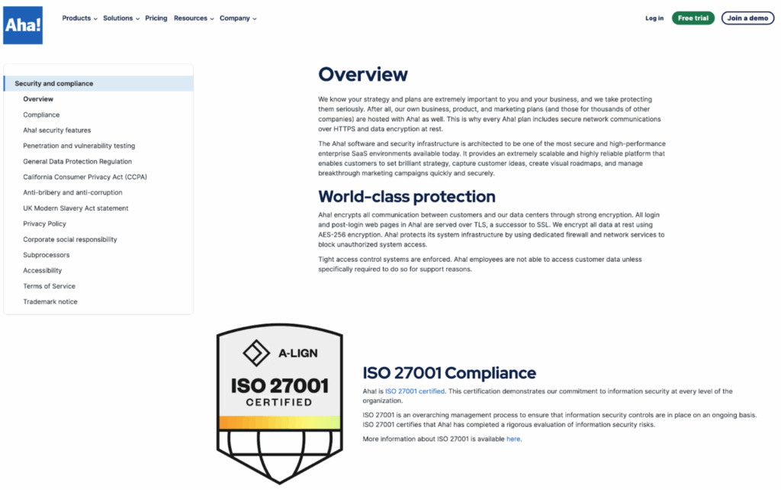Open the Resources dropdown
The width and height of the screenshot is (781, 490).
click(191, 18)
